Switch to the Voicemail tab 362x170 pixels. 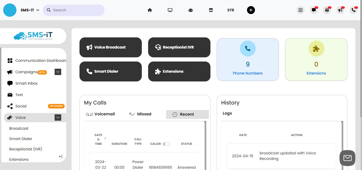100,114
